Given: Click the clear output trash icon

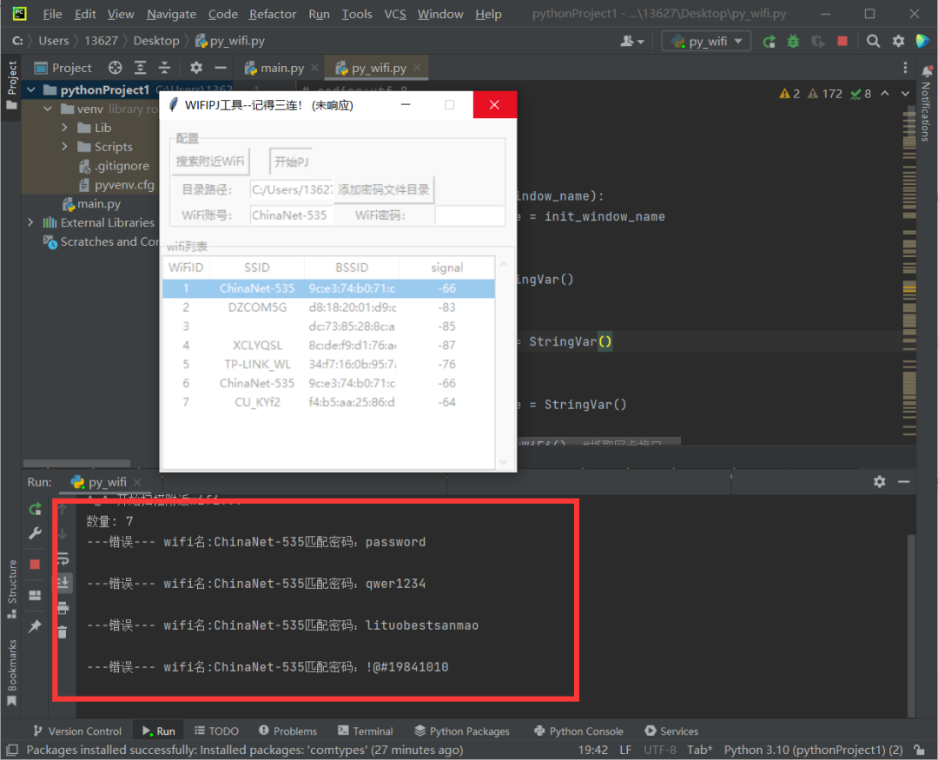Looking at the screenshot, I should (x=63, y=632).
